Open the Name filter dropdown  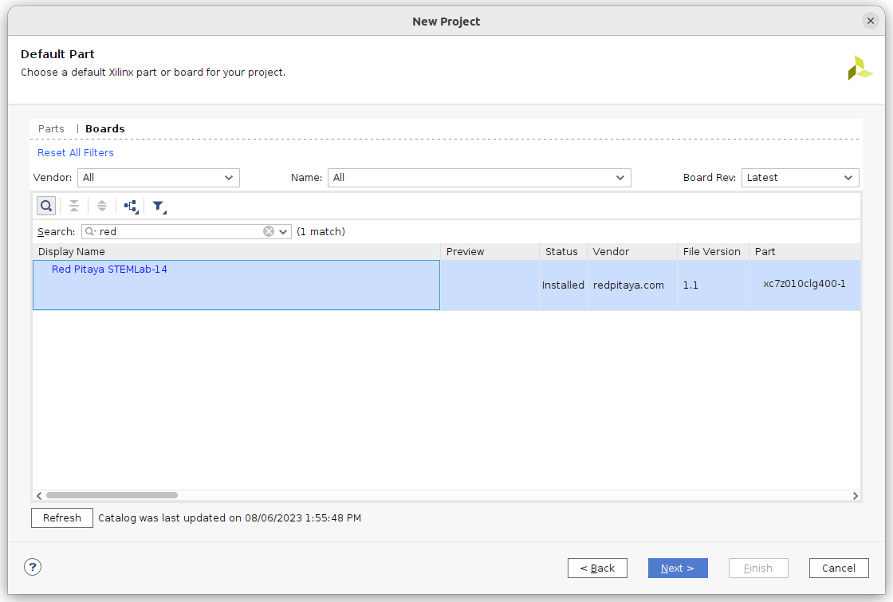(479, 178)
